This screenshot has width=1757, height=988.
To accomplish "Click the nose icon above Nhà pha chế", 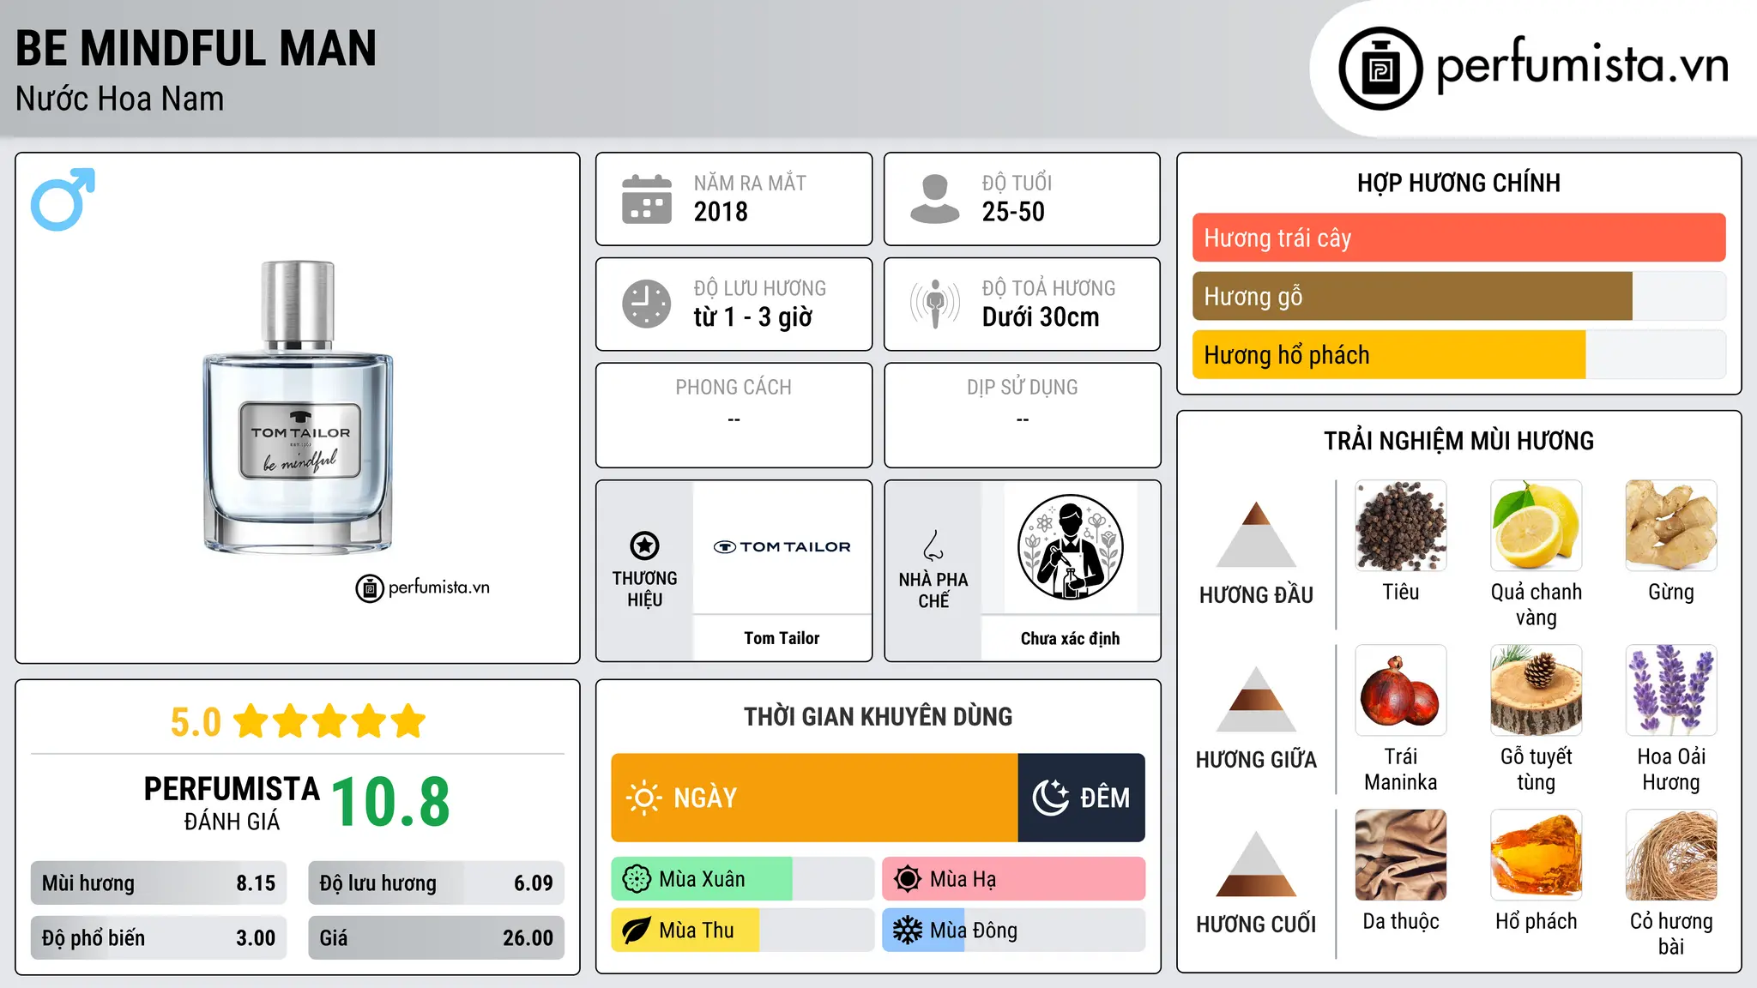I will pyautogui.click(x=933, y=545).
